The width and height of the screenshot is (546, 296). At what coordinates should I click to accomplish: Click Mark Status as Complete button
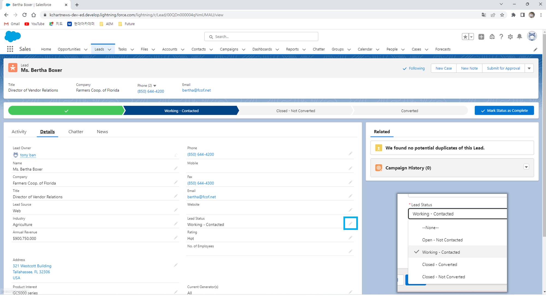pyautogui.click(x=504, y=111)
